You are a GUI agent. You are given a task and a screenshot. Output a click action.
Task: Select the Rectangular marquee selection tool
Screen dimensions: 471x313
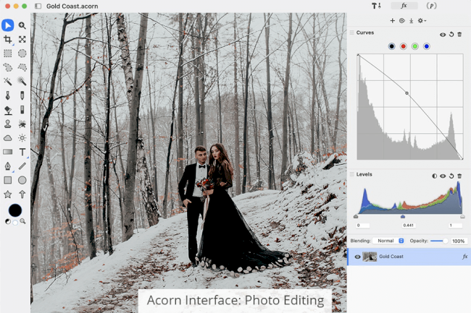(8, 53)
